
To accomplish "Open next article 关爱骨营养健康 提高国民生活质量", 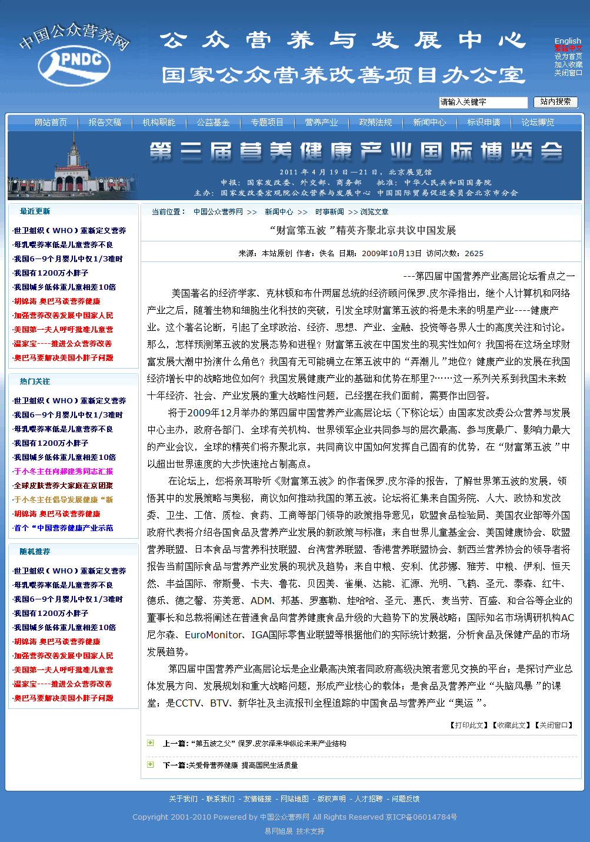I will click(x=243, y=765).
